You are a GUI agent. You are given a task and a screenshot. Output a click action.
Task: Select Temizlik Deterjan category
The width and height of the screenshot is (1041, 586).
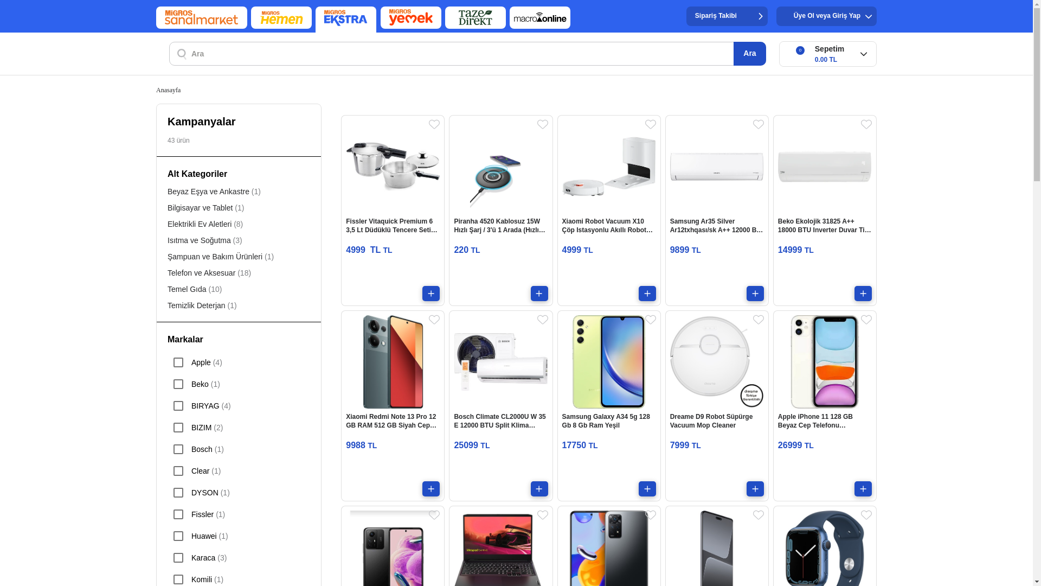click(202, 305)
